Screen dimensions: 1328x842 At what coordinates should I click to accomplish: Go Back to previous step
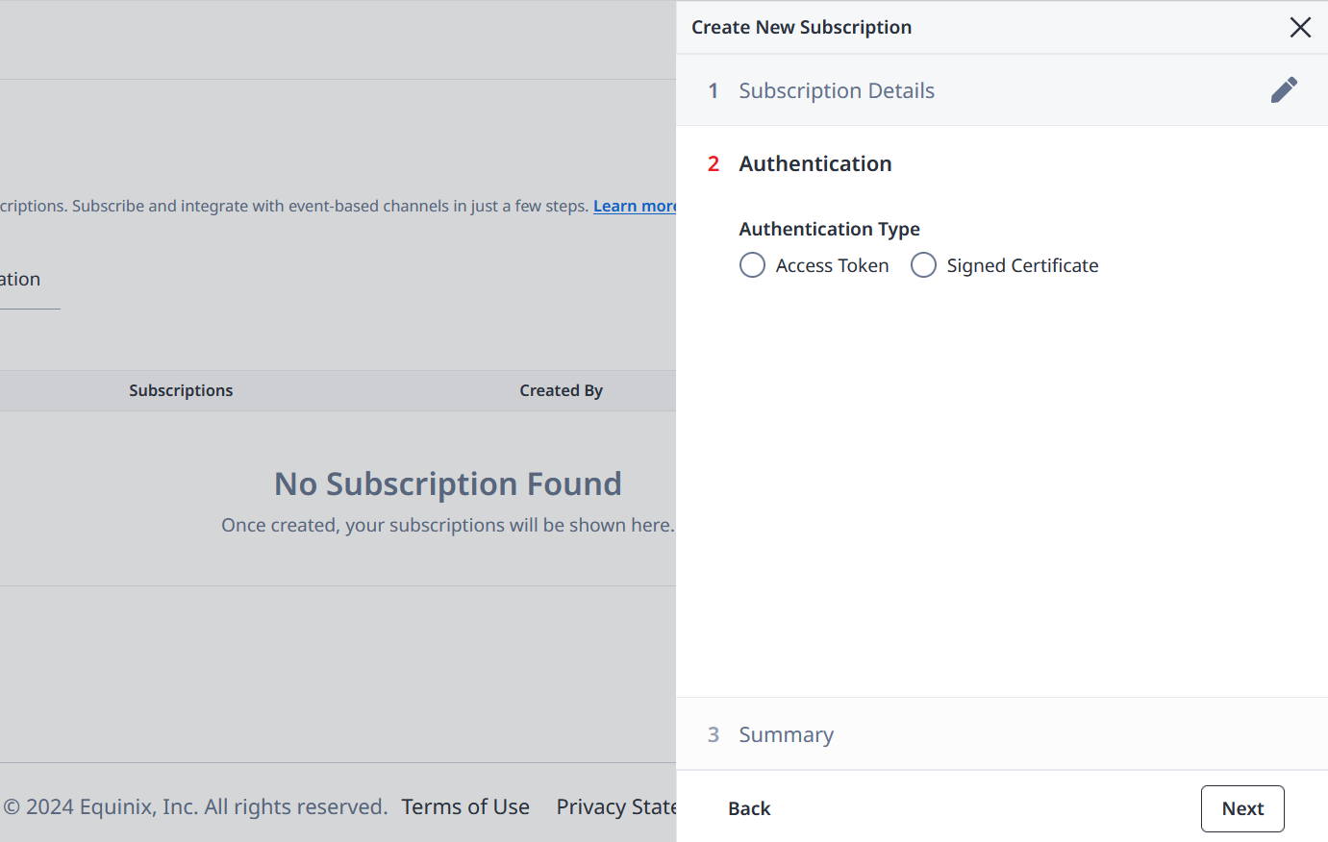click(x=749, y=808)
